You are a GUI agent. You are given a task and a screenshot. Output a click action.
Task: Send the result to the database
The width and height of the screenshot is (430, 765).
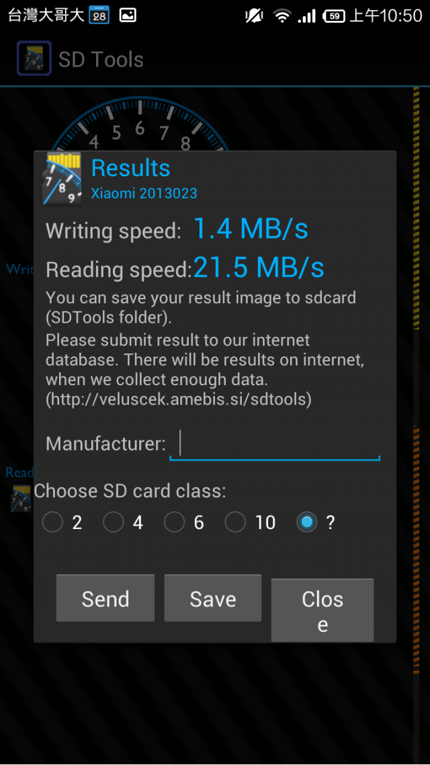[105, 598]
